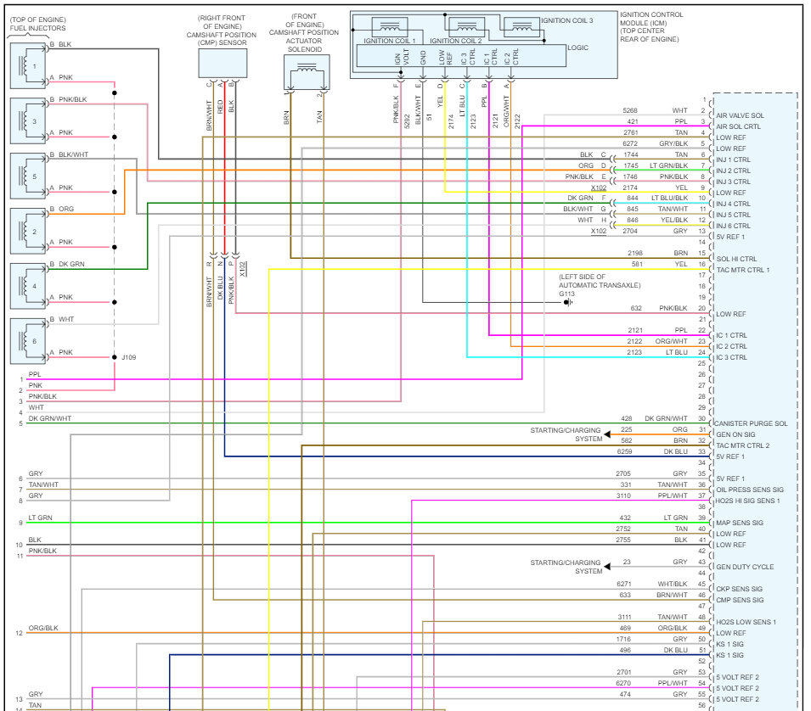Click fuel injector 3 symbol
The image size is (811, 711).
(x=28, y=121)
